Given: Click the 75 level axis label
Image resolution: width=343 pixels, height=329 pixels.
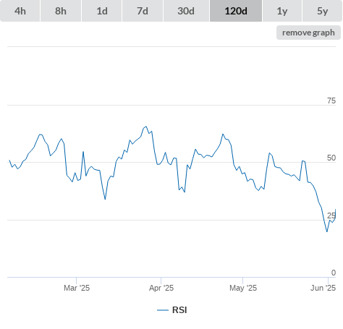Looking at the screenshot, I should (331, 101).
